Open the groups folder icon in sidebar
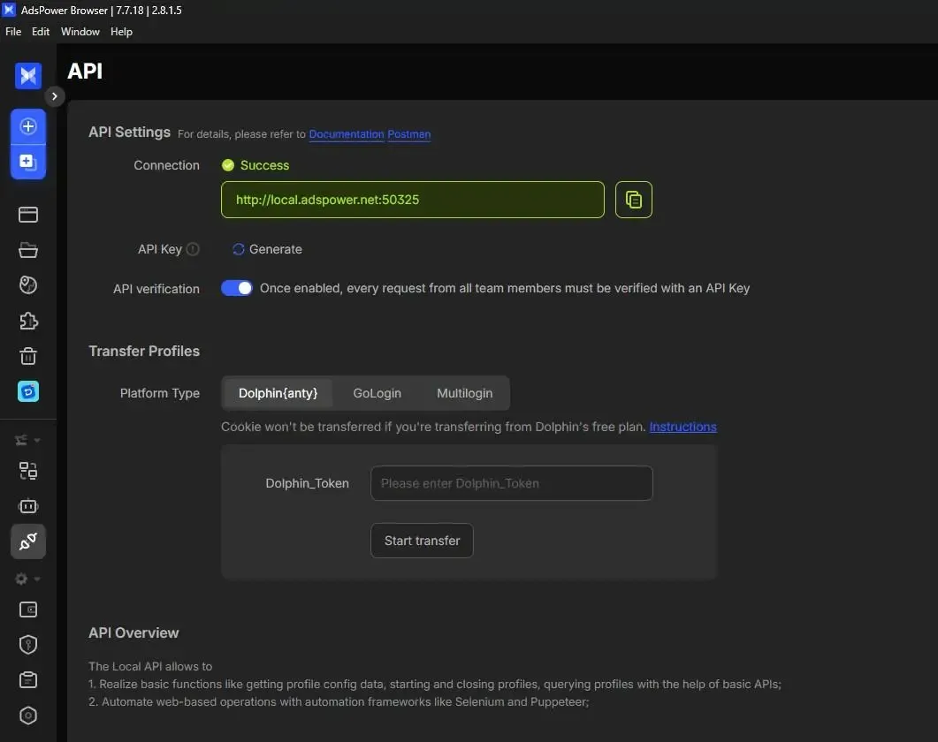Viewport: 938px width, 742px height. [x=28, y=249]
